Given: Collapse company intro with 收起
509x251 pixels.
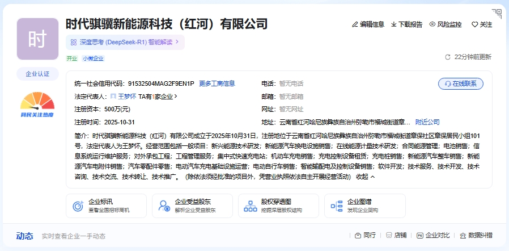Looking at the screenshot, I should (x=364, y=177).
